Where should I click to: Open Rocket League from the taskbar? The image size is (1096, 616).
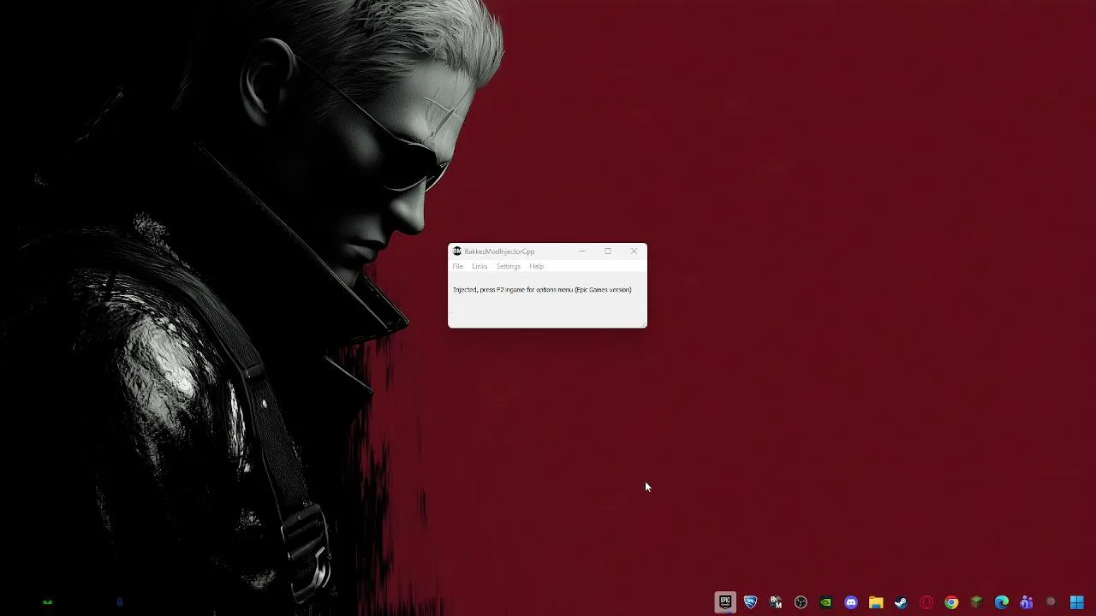coord(751,602)
